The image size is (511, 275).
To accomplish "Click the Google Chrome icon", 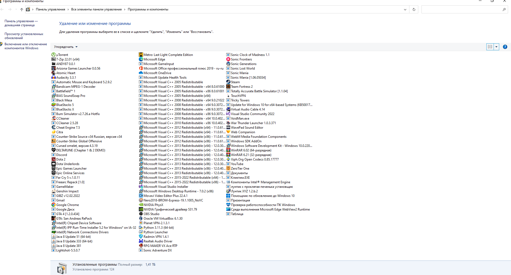I will 54,205.
